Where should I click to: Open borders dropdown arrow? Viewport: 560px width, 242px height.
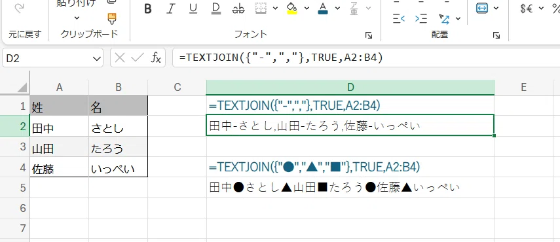click(275, 9)
